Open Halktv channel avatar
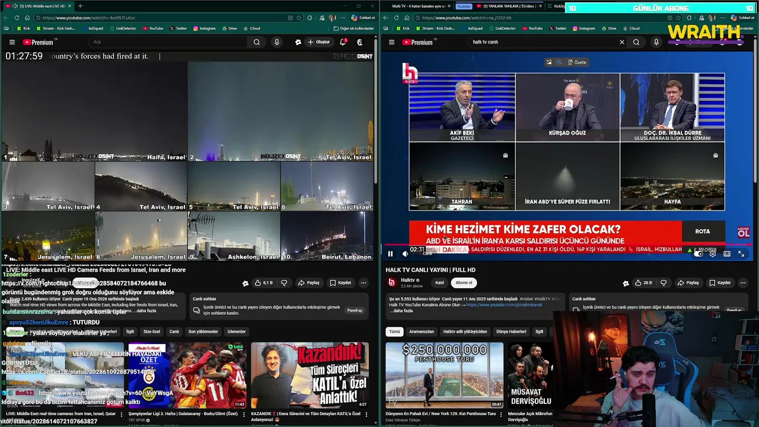Image resolution: width=759 pixels, height=427 pixels. (x=391, y=282)
